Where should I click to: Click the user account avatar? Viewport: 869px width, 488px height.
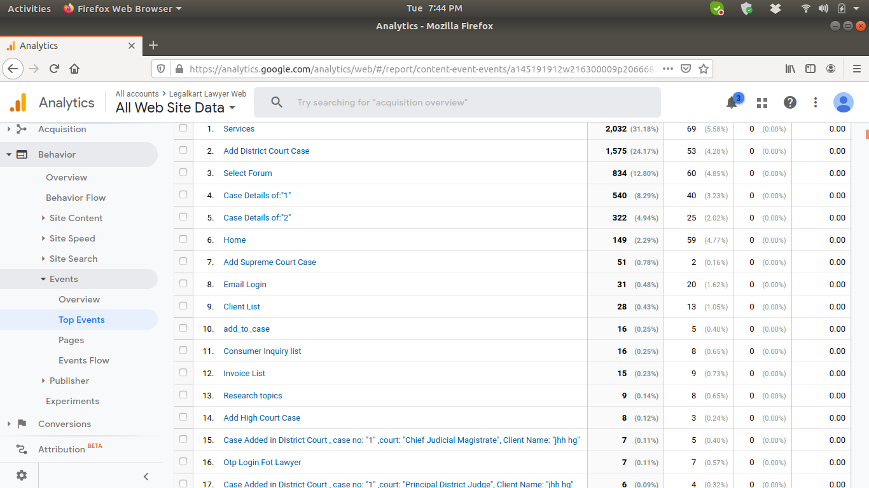843,102
